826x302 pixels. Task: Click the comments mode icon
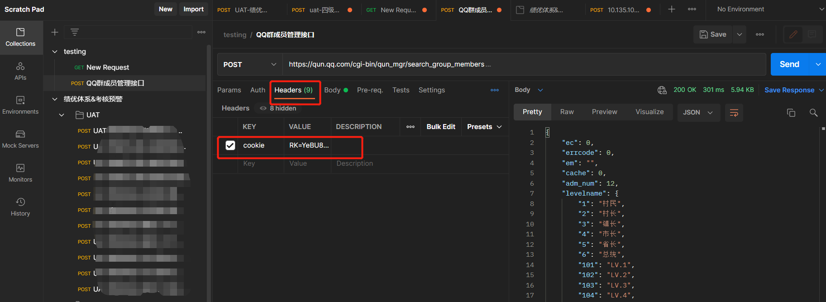click(x=812, y=34)
